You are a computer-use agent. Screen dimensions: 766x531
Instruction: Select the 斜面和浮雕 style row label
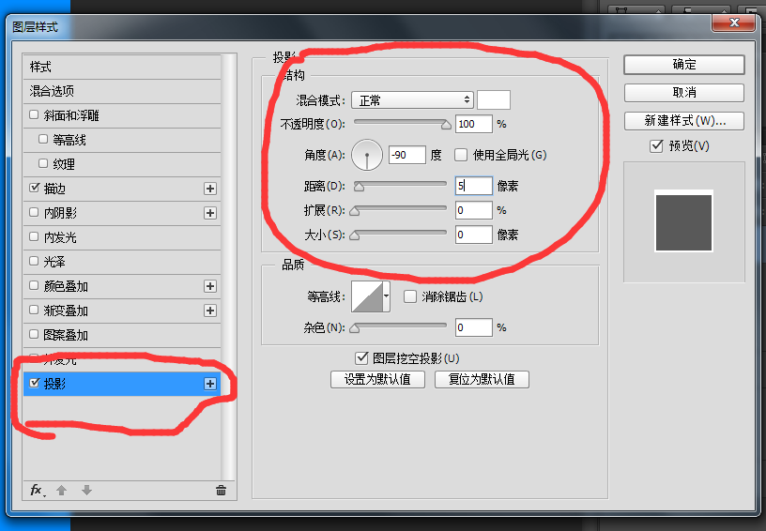coord(71,115)
